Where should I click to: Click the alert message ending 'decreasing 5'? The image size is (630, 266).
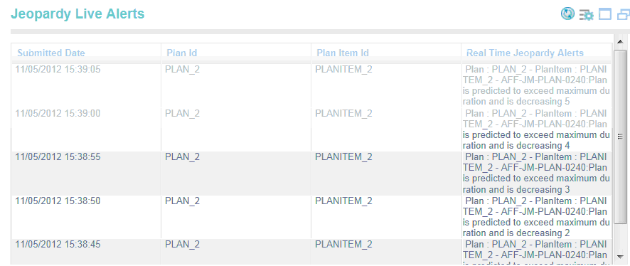[536, 85]
